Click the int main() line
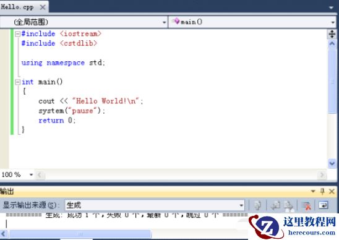 pos(42,82)
